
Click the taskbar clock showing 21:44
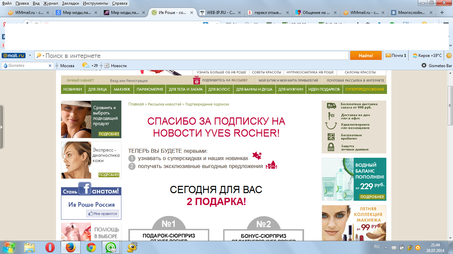pos(435,245)
